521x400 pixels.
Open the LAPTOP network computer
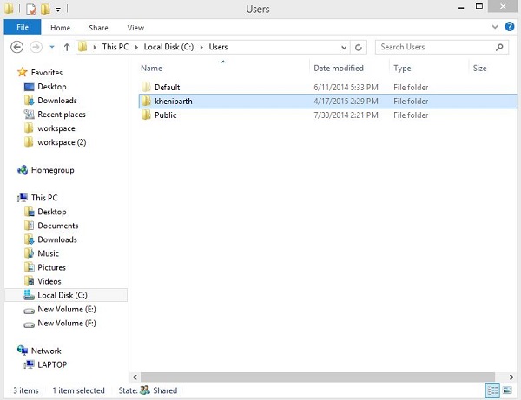point(52,364)
